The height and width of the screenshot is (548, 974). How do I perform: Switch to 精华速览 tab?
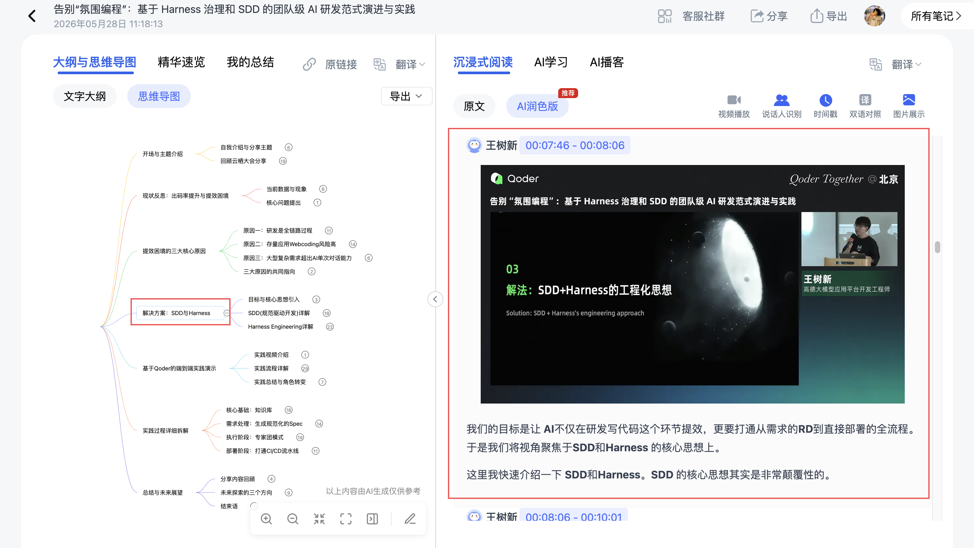181,62
